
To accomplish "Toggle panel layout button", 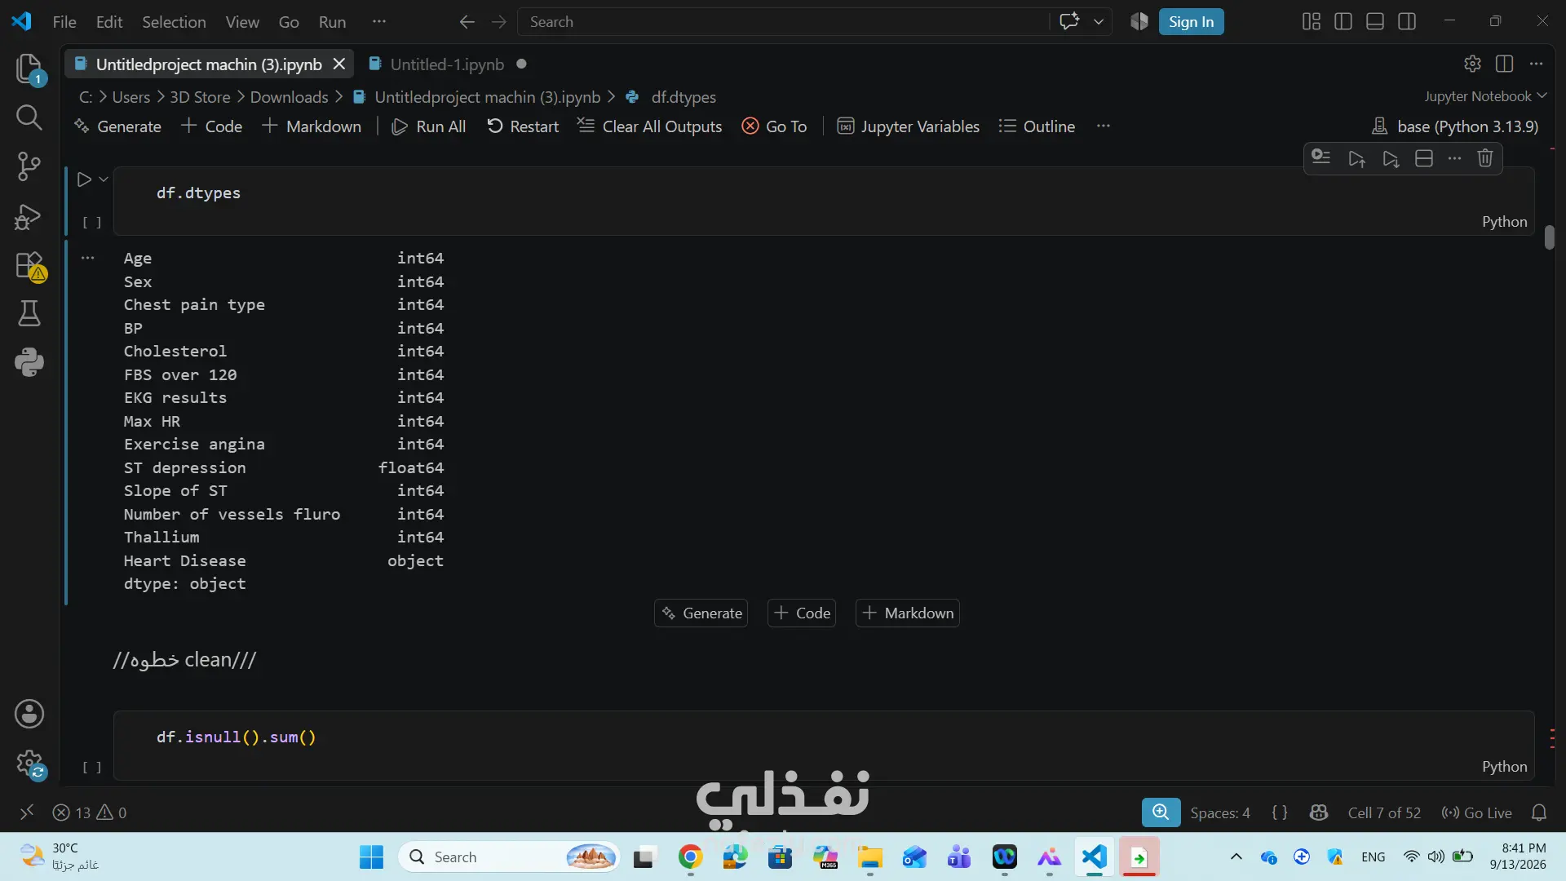I will (1375, 21).
